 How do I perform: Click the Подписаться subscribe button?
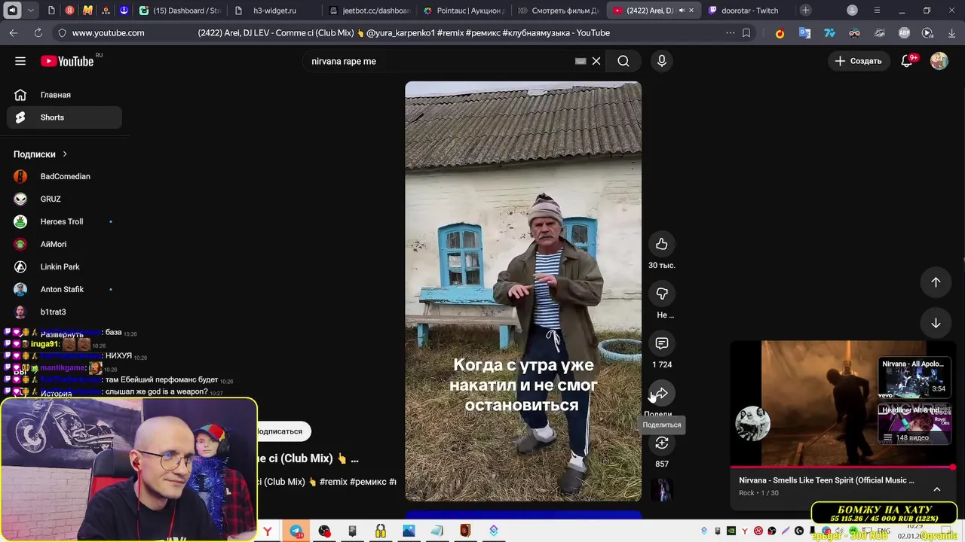283,431
